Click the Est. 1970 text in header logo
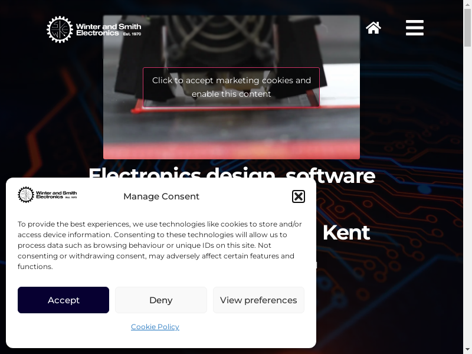Image resolution: width=472 pixels, height=354 pixels. point(132,34)
